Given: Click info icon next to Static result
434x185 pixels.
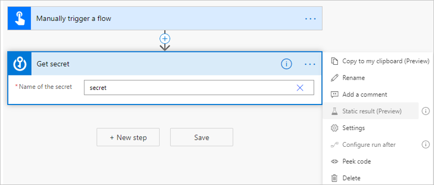Looking at the screenshot, I should click(x=425, y=111).
